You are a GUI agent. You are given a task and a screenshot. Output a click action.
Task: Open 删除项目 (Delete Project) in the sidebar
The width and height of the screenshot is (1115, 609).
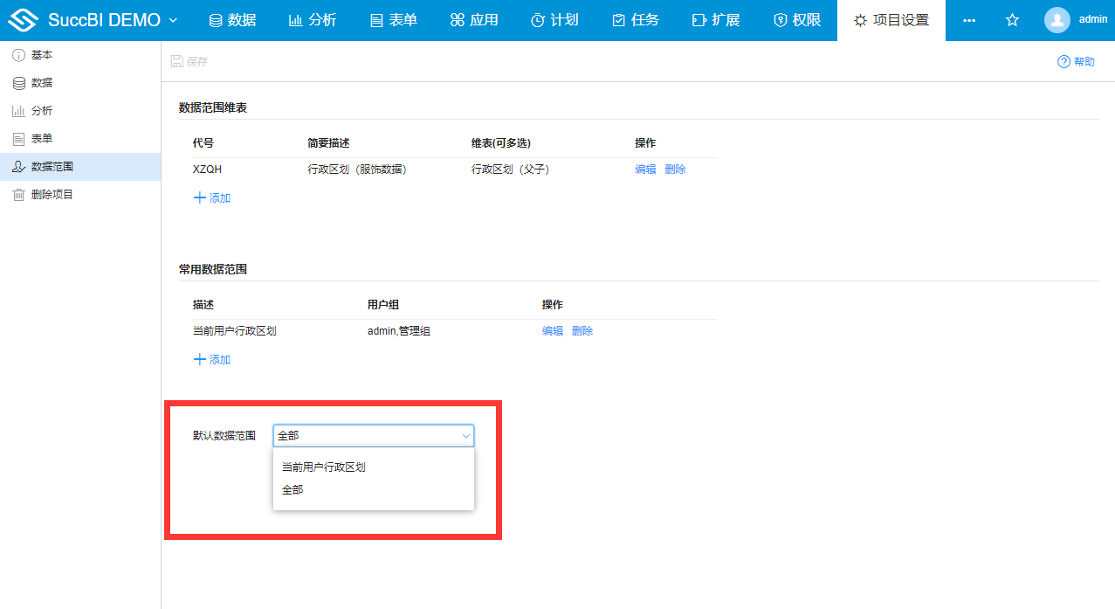pos(20,194)
